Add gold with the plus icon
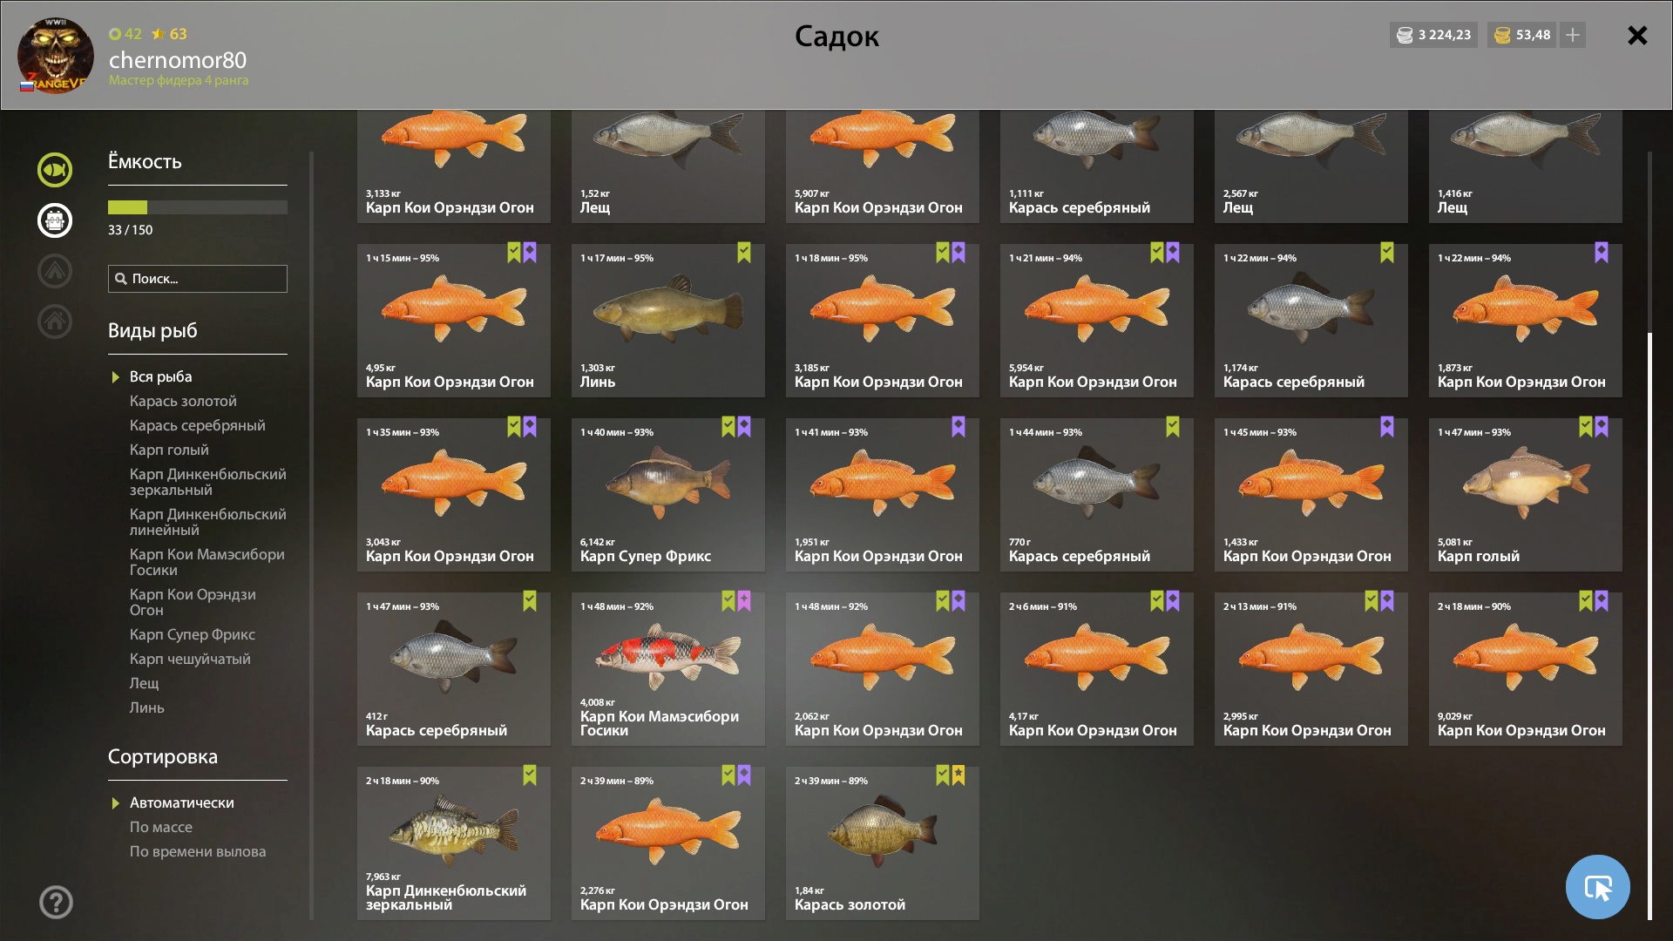This screenshot has width=1673, height=941. (x=1573, y=35)
